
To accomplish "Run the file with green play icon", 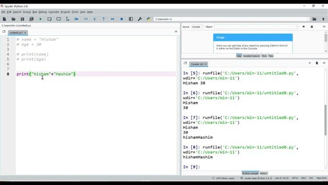I will click(x=40, y=19).
